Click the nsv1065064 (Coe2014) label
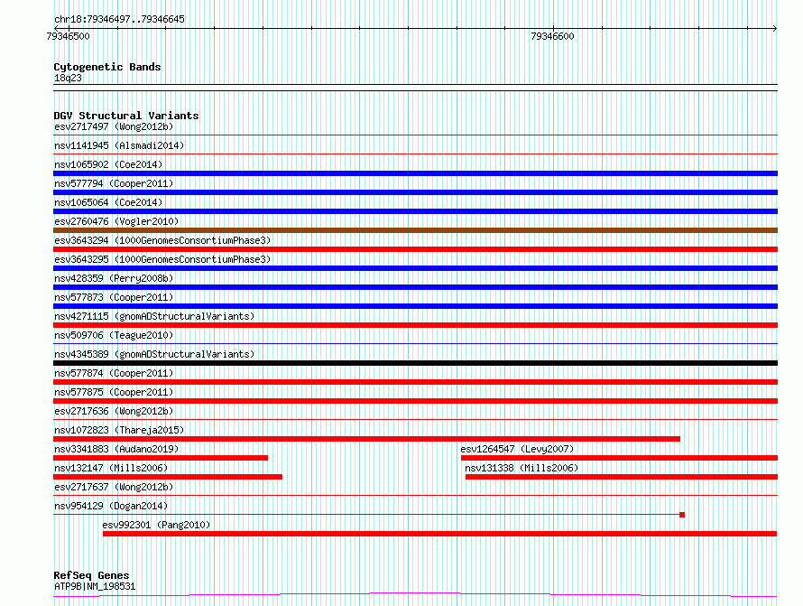Screen dimensions: 803x606 (x=108, y=202)
